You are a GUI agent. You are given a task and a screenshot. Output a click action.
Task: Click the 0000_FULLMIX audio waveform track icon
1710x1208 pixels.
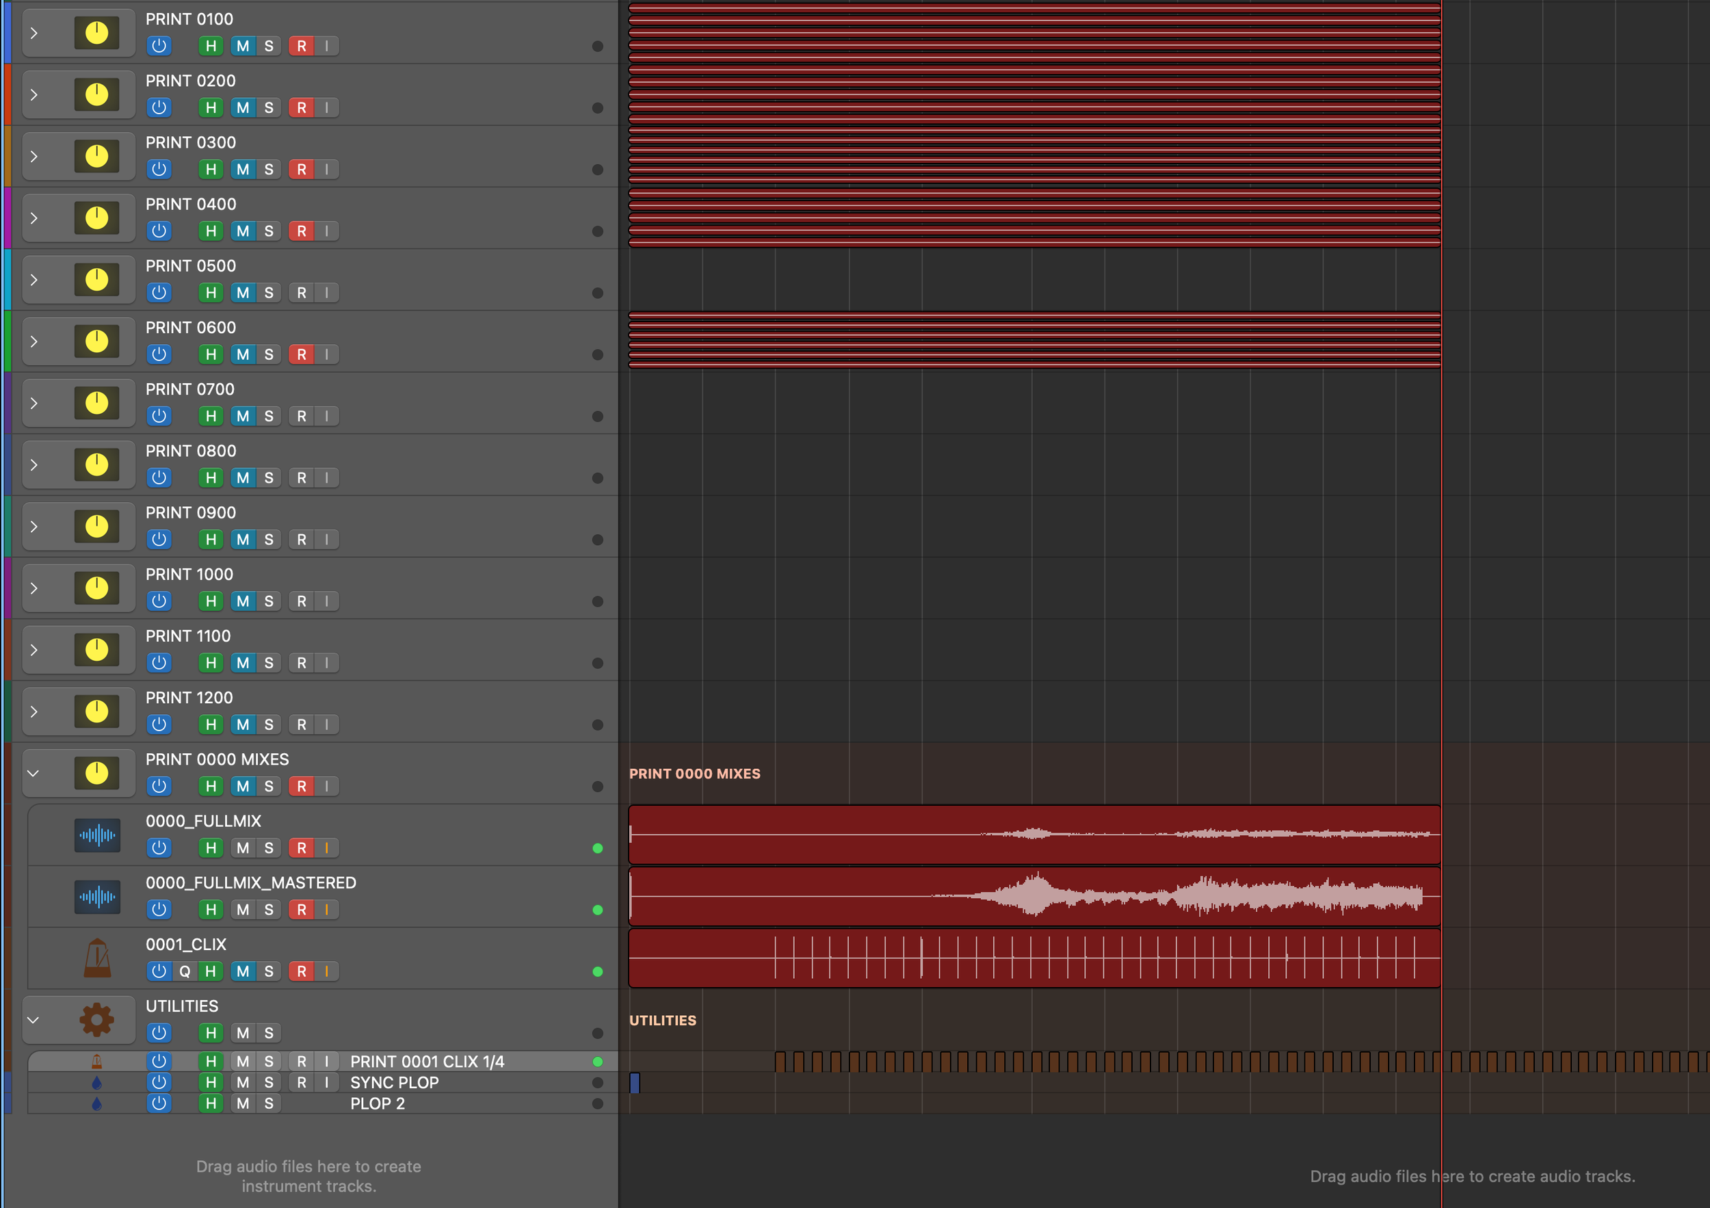click(97, 835)
